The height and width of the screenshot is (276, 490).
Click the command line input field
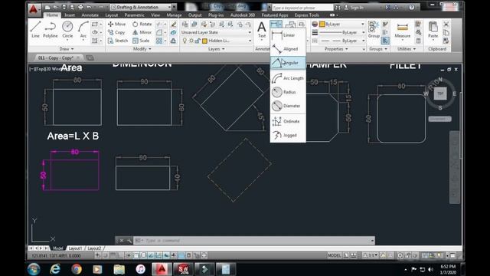pyautogui.click(x=253, y=240)
